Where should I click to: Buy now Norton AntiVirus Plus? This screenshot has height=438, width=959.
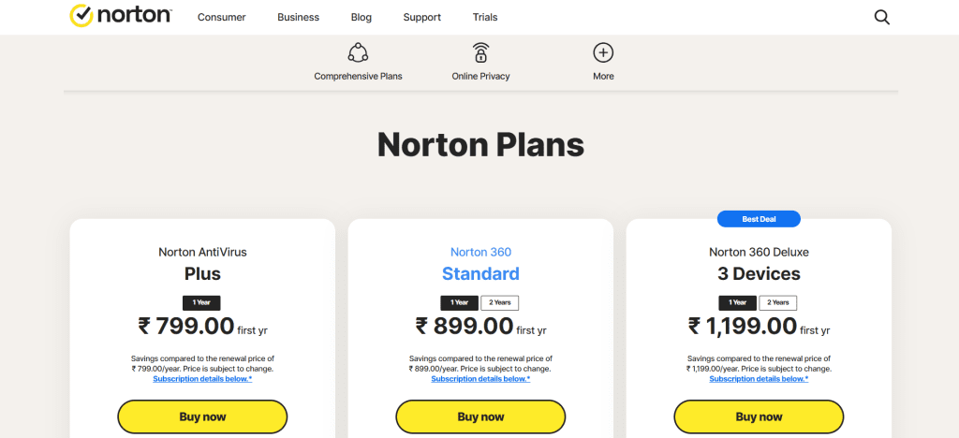(202, 416)
